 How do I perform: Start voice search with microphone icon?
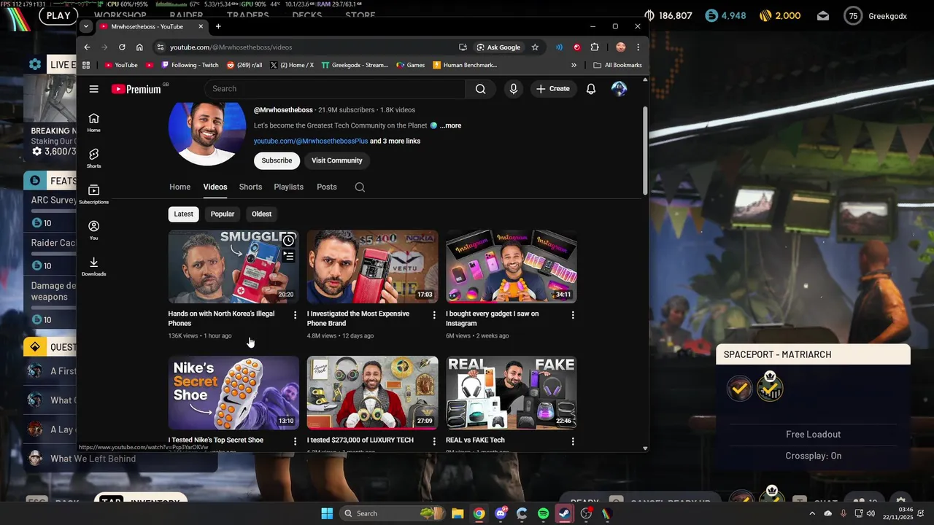(514, 89)
